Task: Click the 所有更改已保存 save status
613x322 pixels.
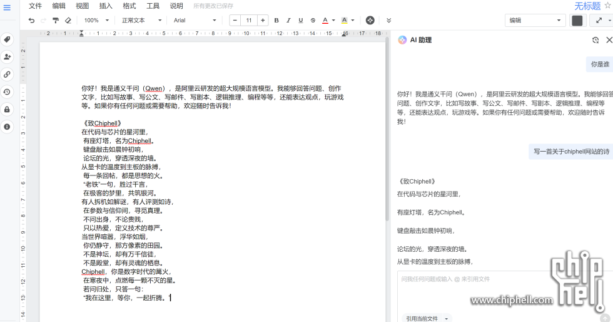Action: 213,6
